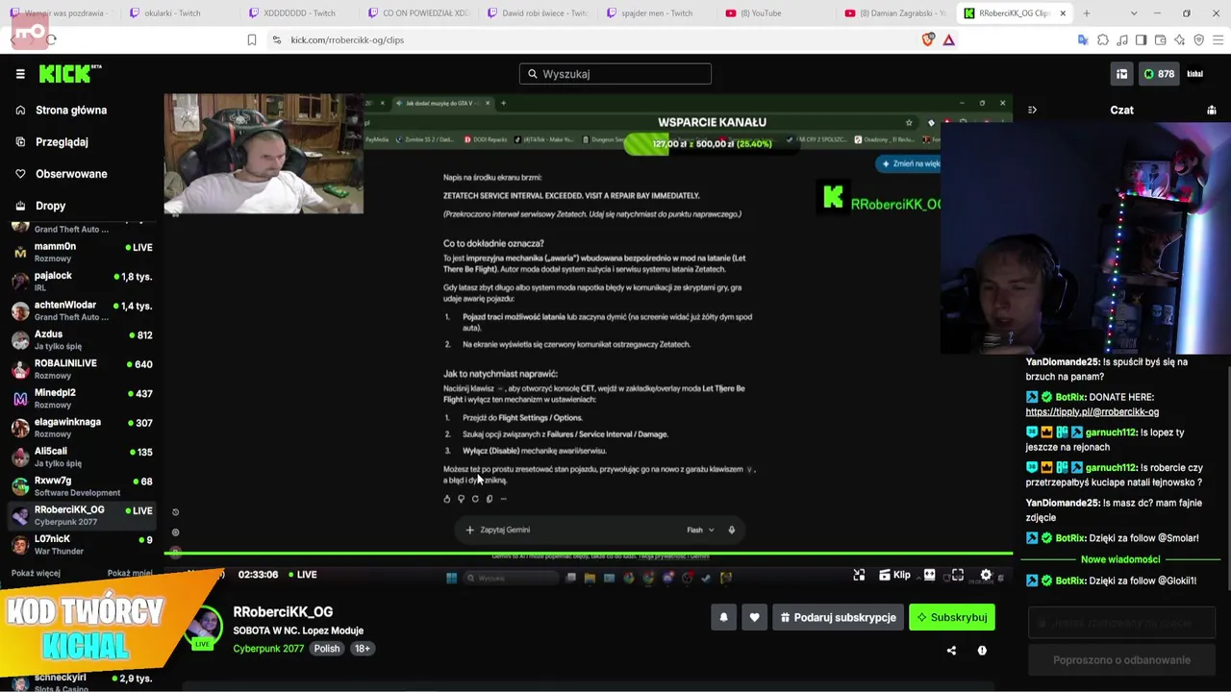Jump to LIVE in the player
Image resolution: width=1231 pixels, height=692 pixels.
pyautogui.click(x=301, y=575)
